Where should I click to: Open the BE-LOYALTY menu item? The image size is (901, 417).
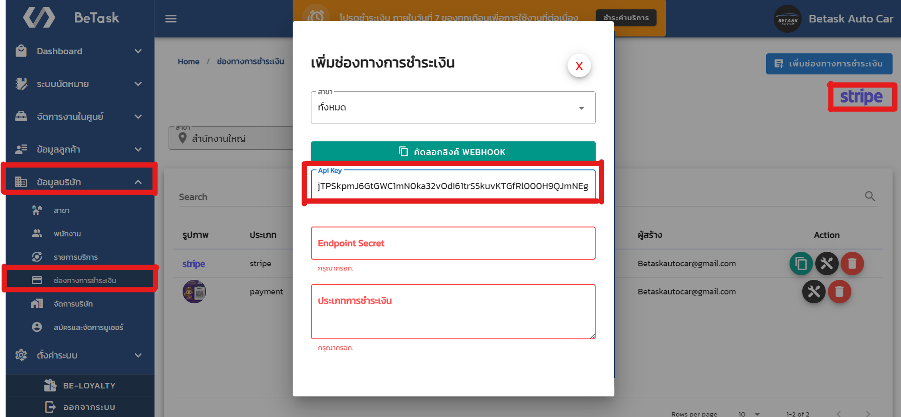(x=89, y=386)
